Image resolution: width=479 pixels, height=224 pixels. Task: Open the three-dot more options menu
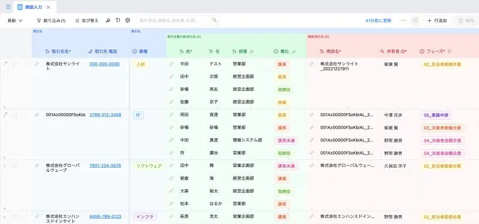(404, 20)
